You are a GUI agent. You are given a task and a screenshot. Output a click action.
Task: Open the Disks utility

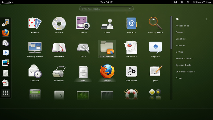tap(83, 49)
